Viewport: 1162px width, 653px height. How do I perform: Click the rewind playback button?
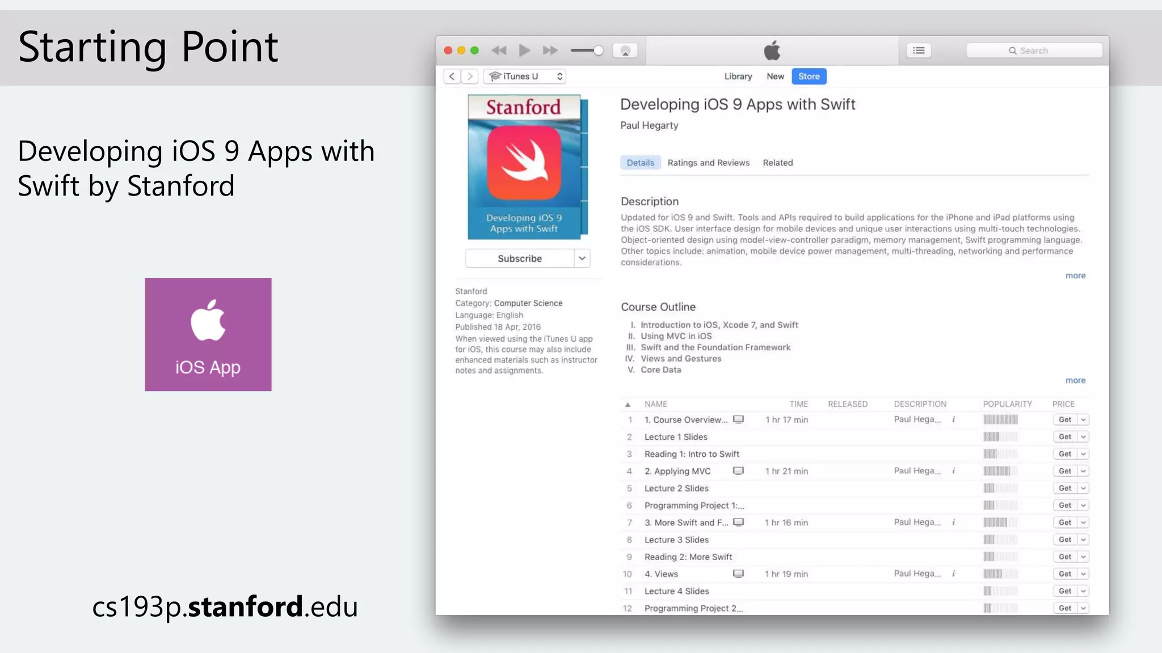coord(499,50)
